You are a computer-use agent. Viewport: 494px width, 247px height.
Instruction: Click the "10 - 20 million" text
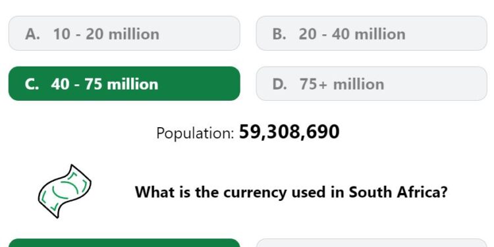click(x=106, y=34)
